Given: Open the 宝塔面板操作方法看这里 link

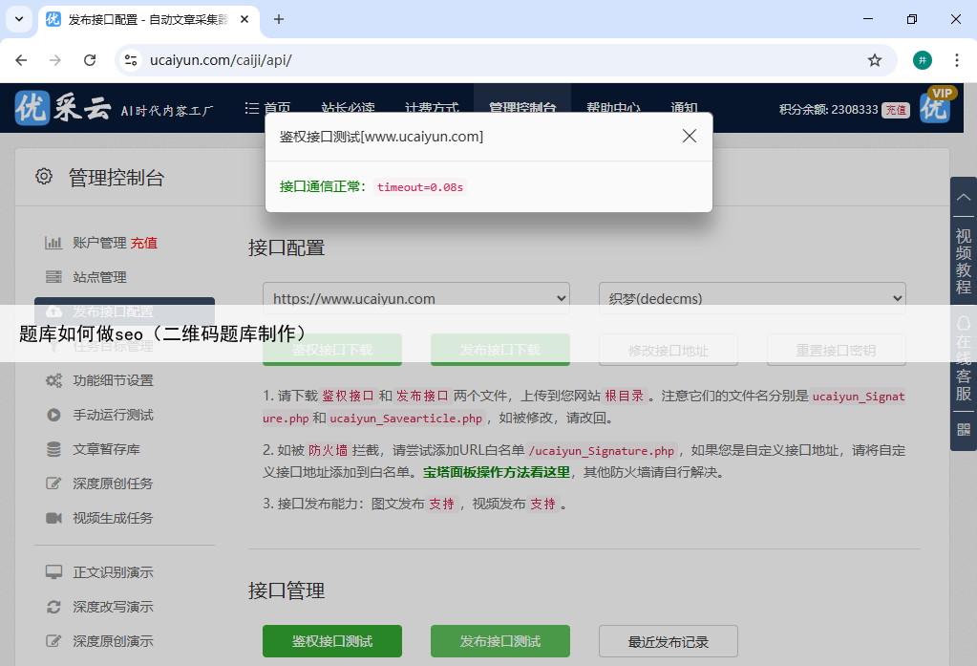Looking at the screenshot, I should [x=497, y=472].
